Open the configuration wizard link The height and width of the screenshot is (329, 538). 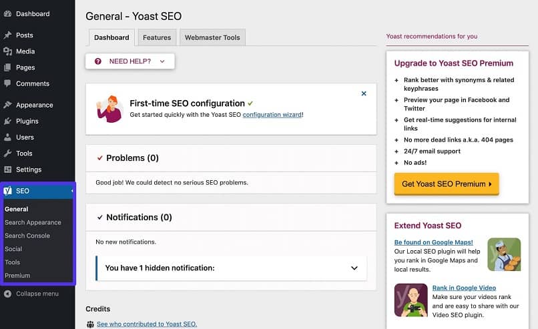click(x=272, y=115)
